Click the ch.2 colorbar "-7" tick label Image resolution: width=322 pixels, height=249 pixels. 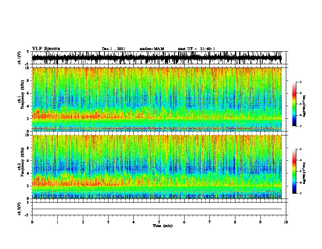coord(300,193)
